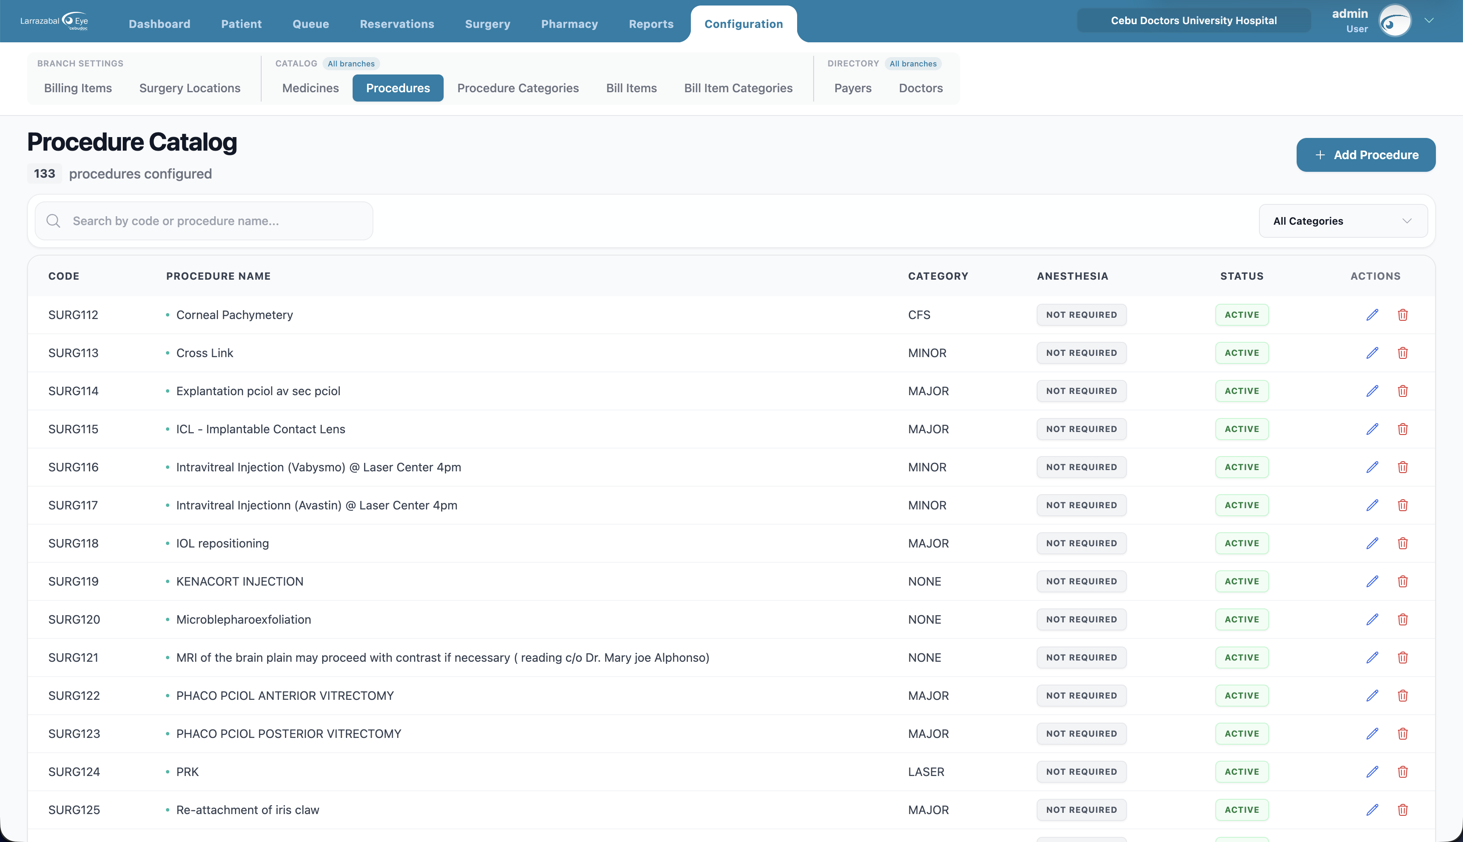Viewport: 1463px width, 842px height.
Task: Delete the SURG112 Corneal Pachymetery procedure
Action: tap(1403, 315)
